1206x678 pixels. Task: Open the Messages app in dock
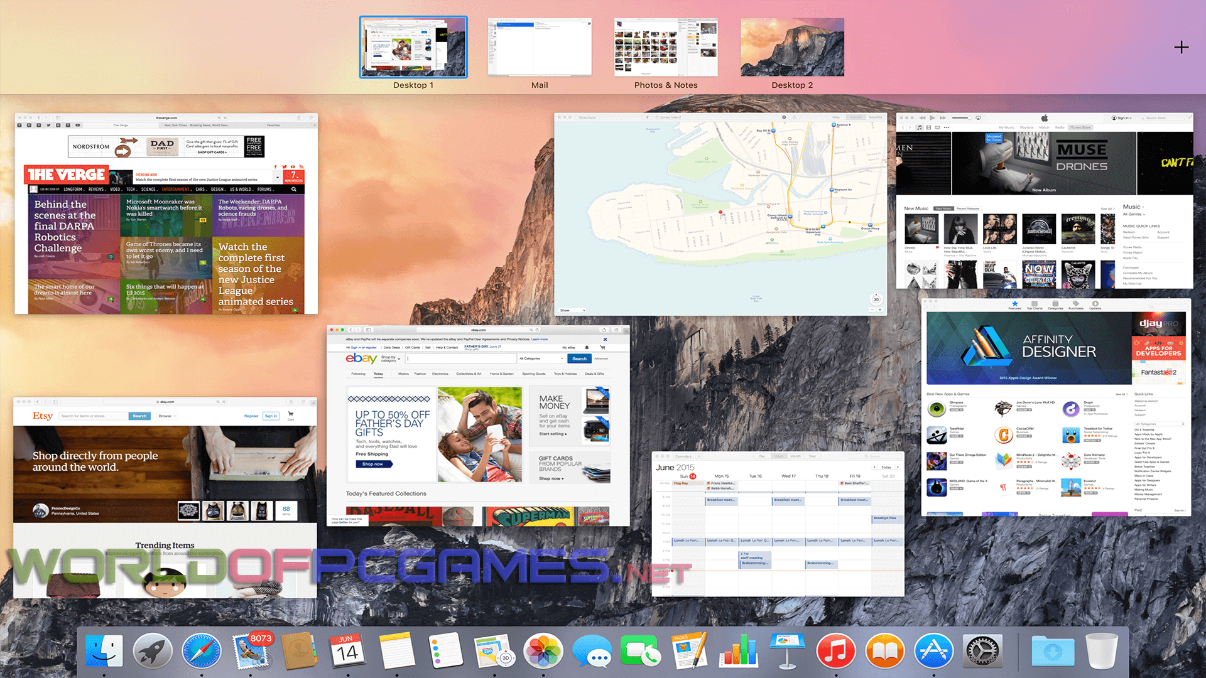(592, 651)
